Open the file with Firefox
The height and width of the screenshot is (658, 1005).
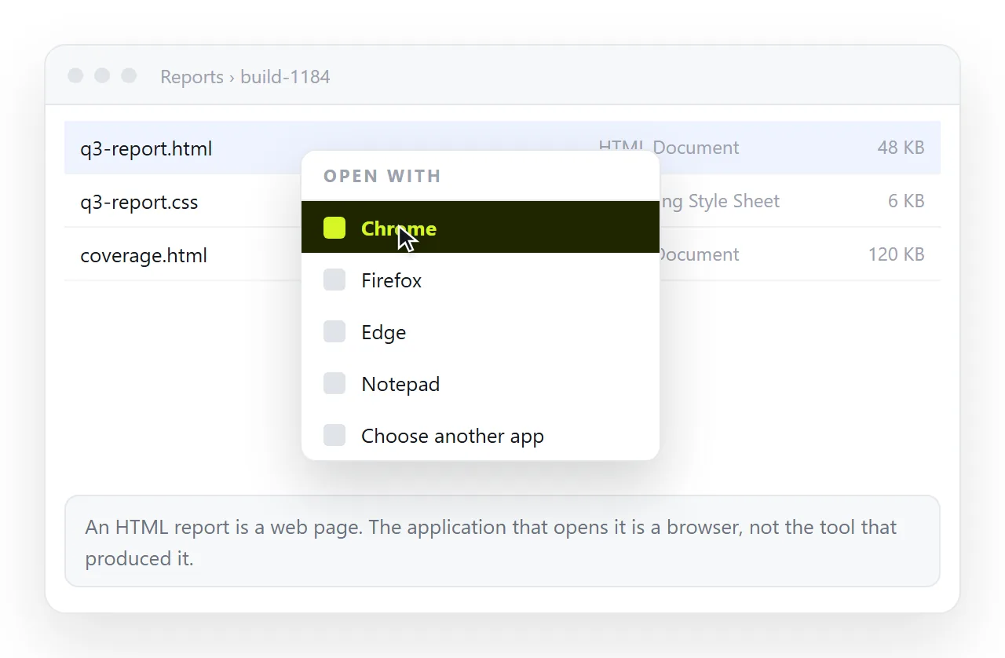tap(480, 280)
